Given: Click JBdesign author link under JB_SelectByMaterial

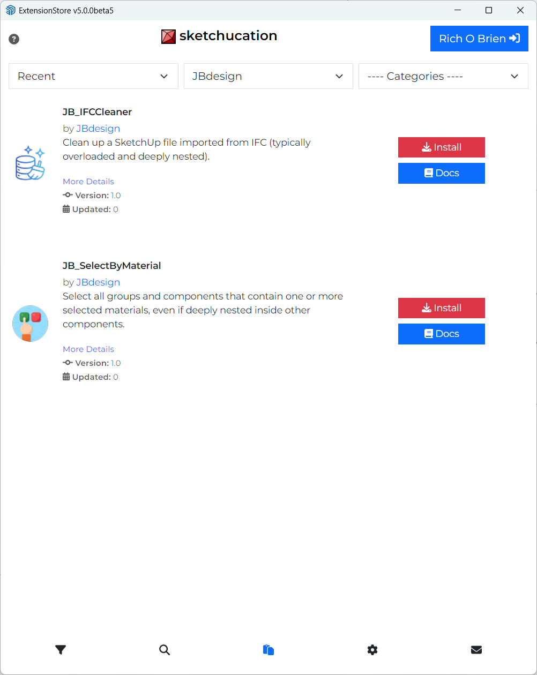Looking at the screenshot, I should pos(98,282).
